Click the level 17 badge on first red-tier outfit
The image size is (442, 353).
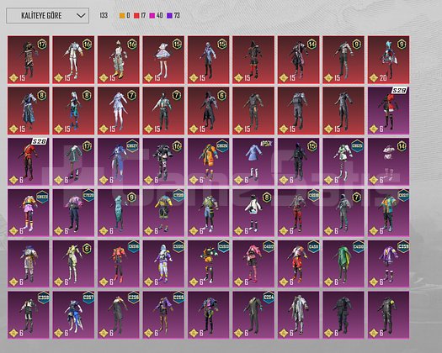(42, 45)
